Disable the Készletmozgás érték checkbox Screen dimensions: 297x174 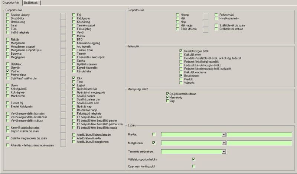click(x=181, y=51)
